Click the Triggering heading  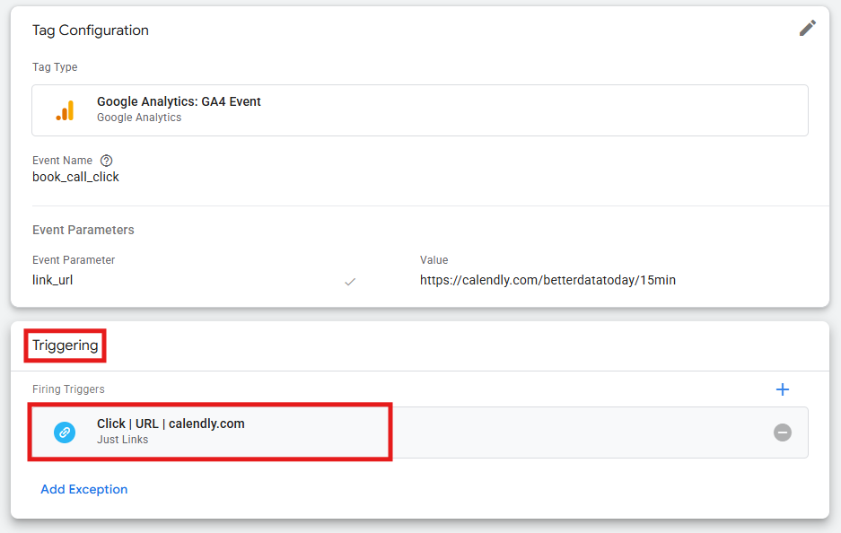[65, 345]
